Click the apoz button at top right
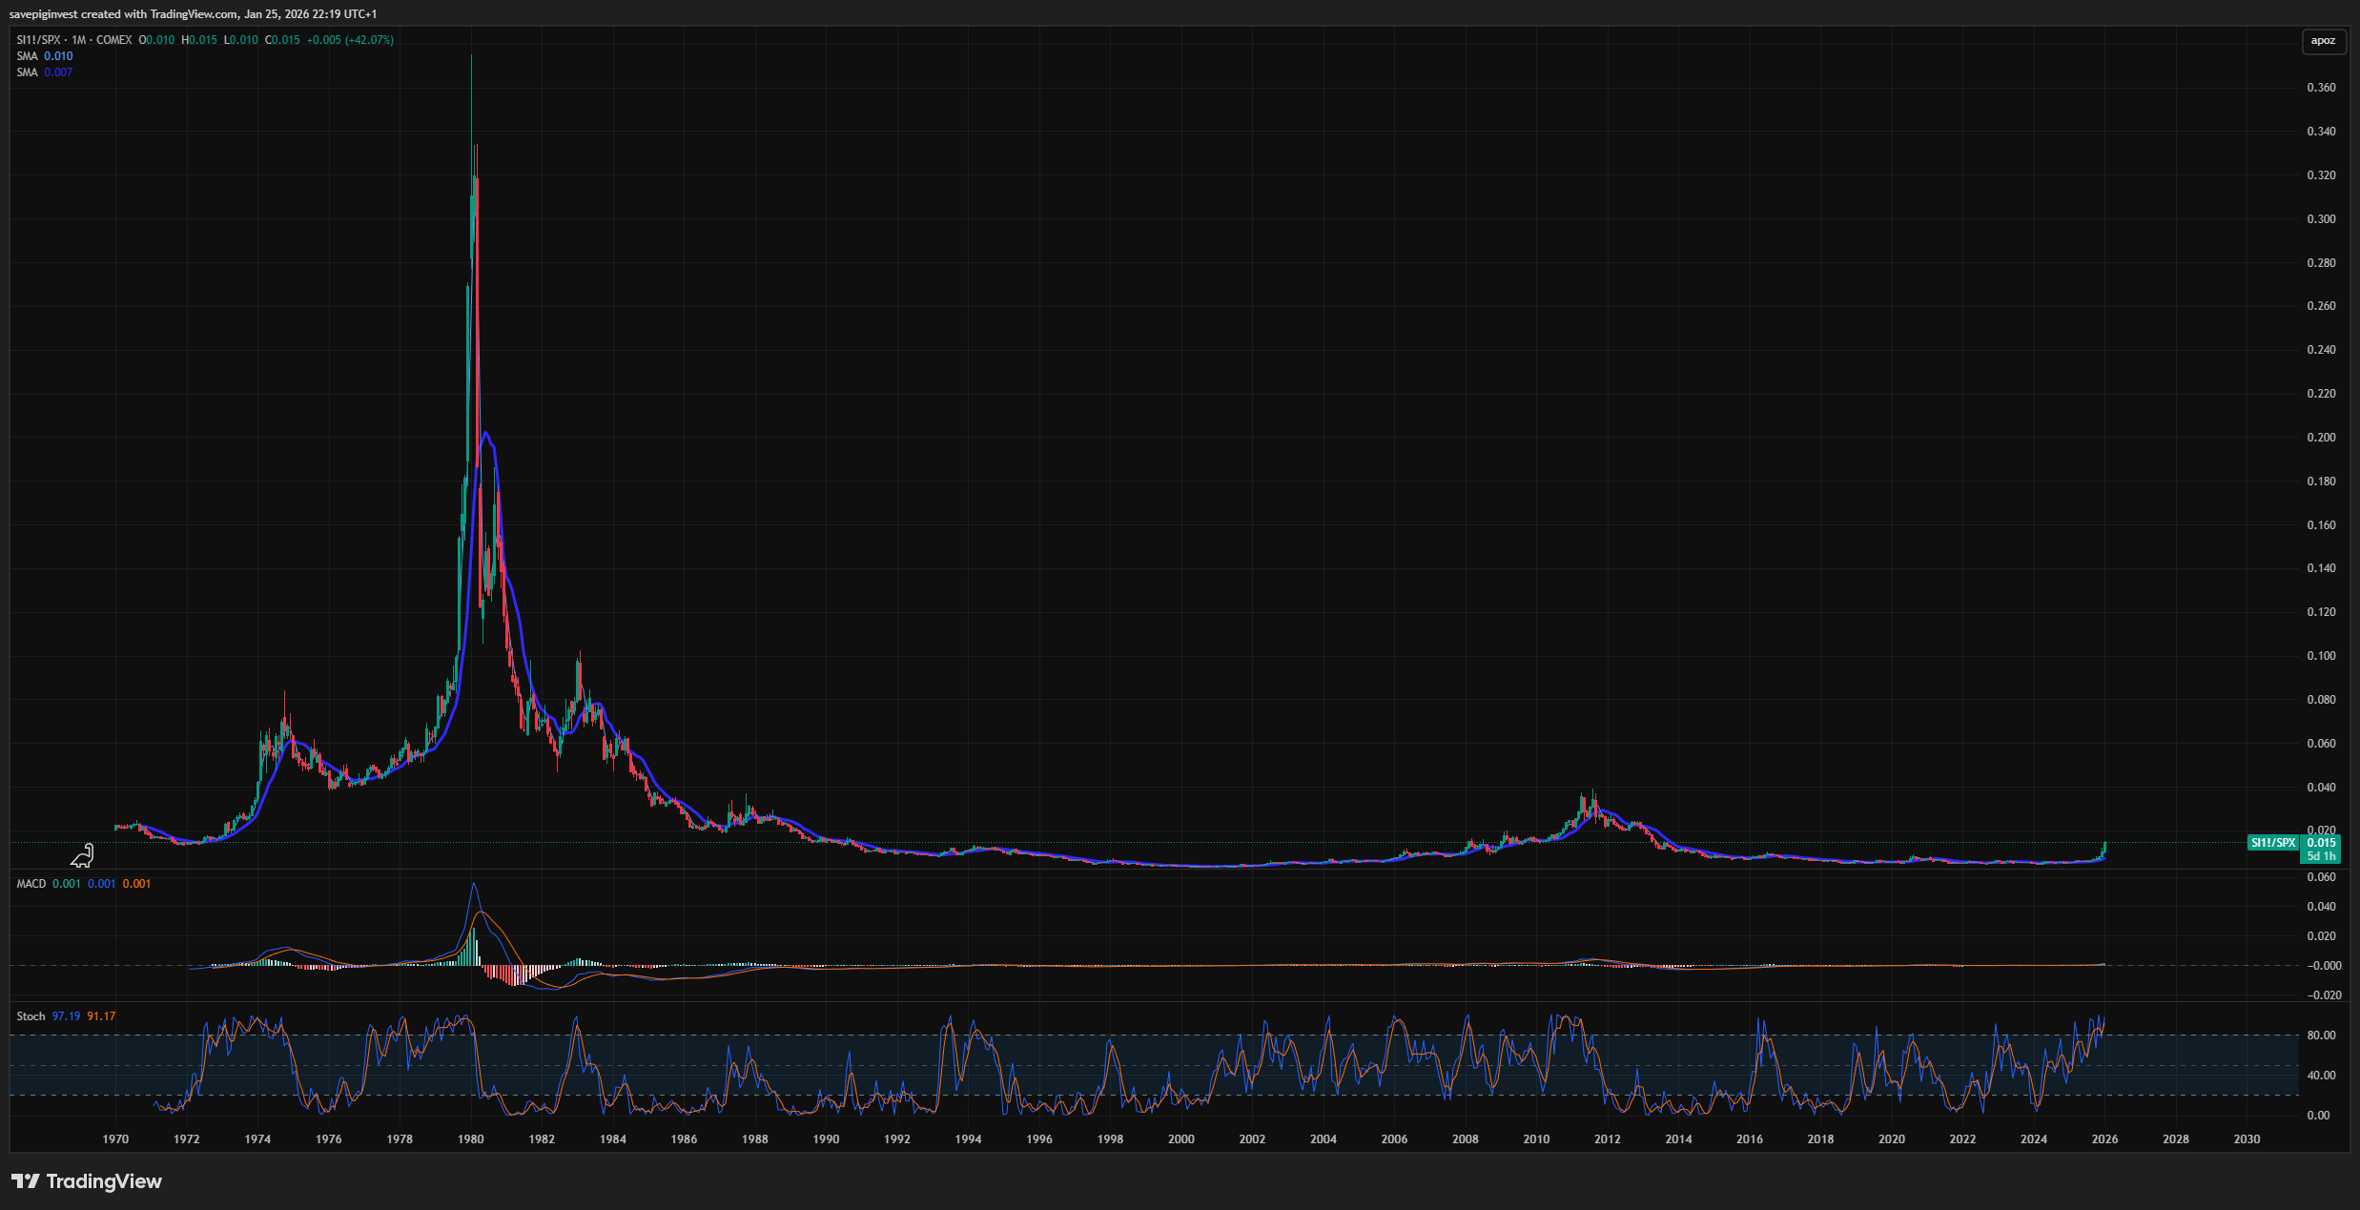Image resolution: width=2360 pixels, height=1210 pixels. [2323, 40]
